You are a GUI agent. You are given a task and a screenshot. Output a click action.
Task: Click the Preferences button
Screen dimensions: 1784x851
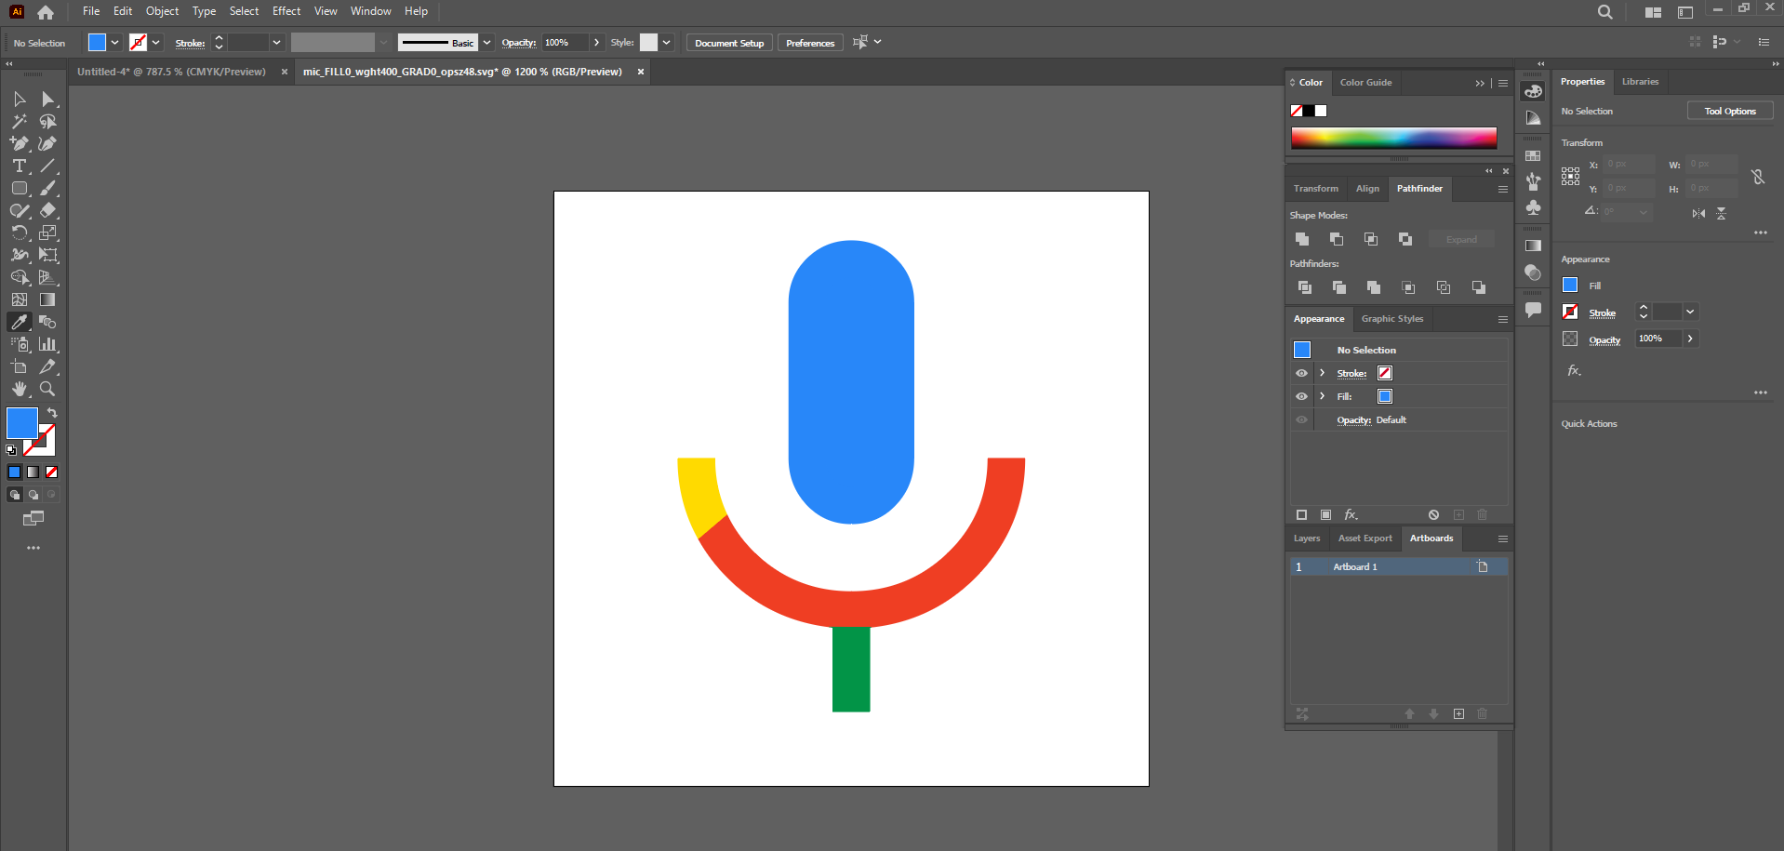810,43
